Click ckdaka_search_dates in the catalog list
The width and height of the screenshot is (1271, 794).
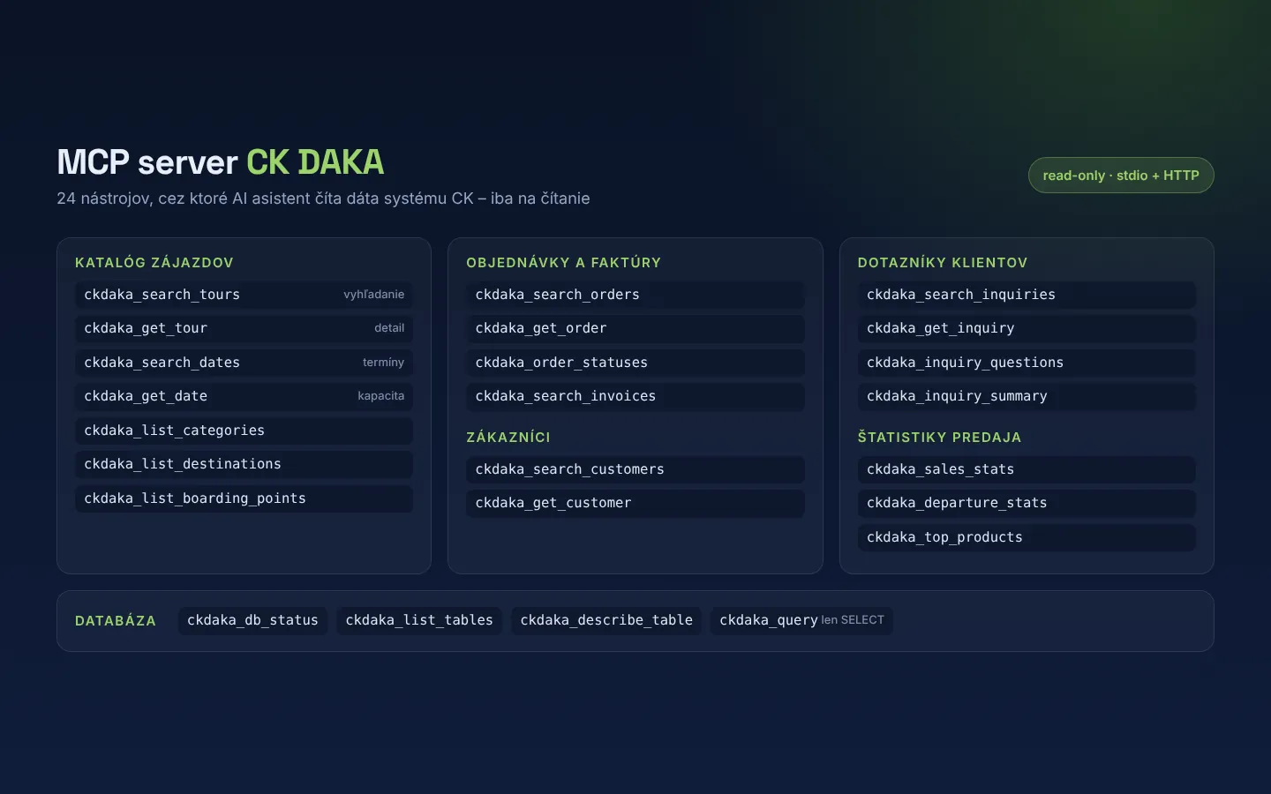click(x=244, y=363)
